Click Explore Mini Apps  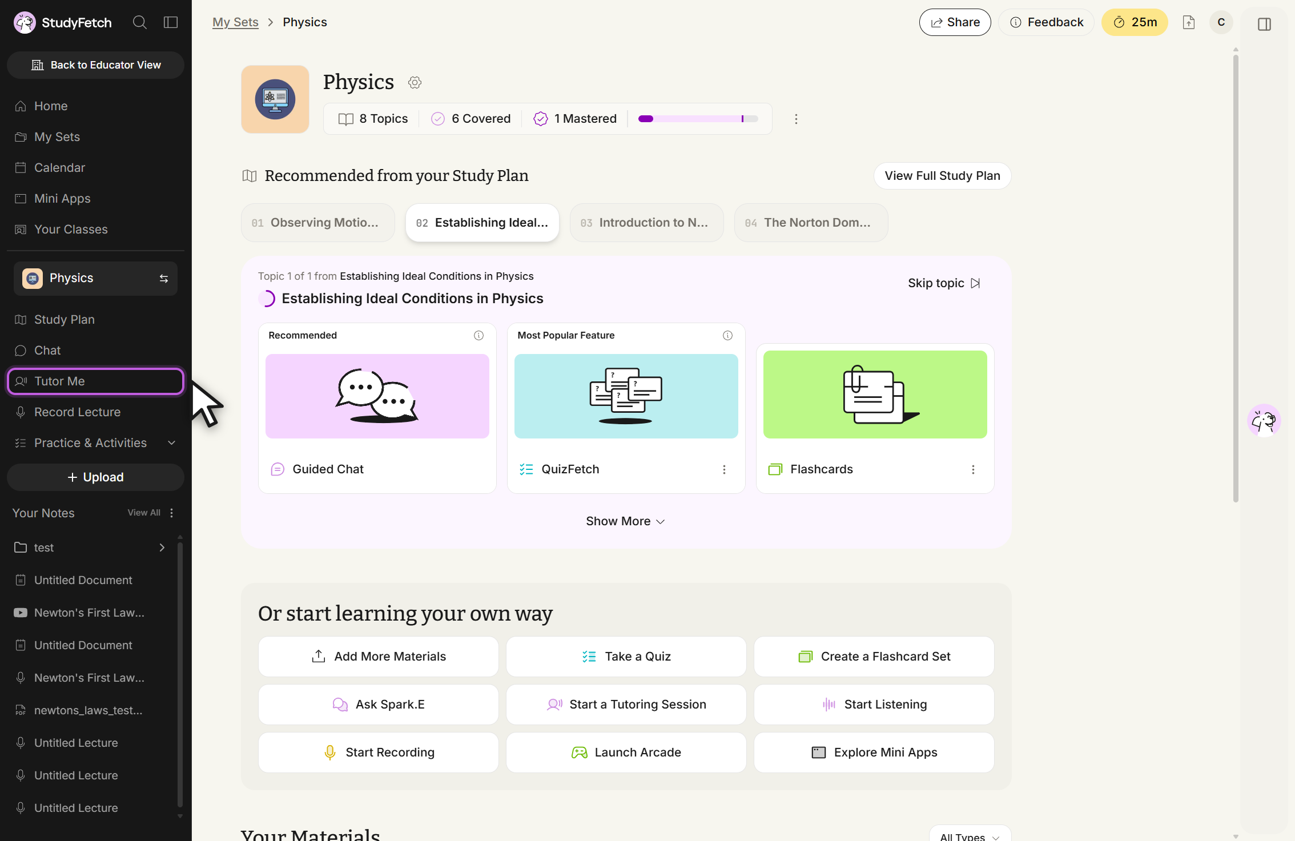click(874, 753)
